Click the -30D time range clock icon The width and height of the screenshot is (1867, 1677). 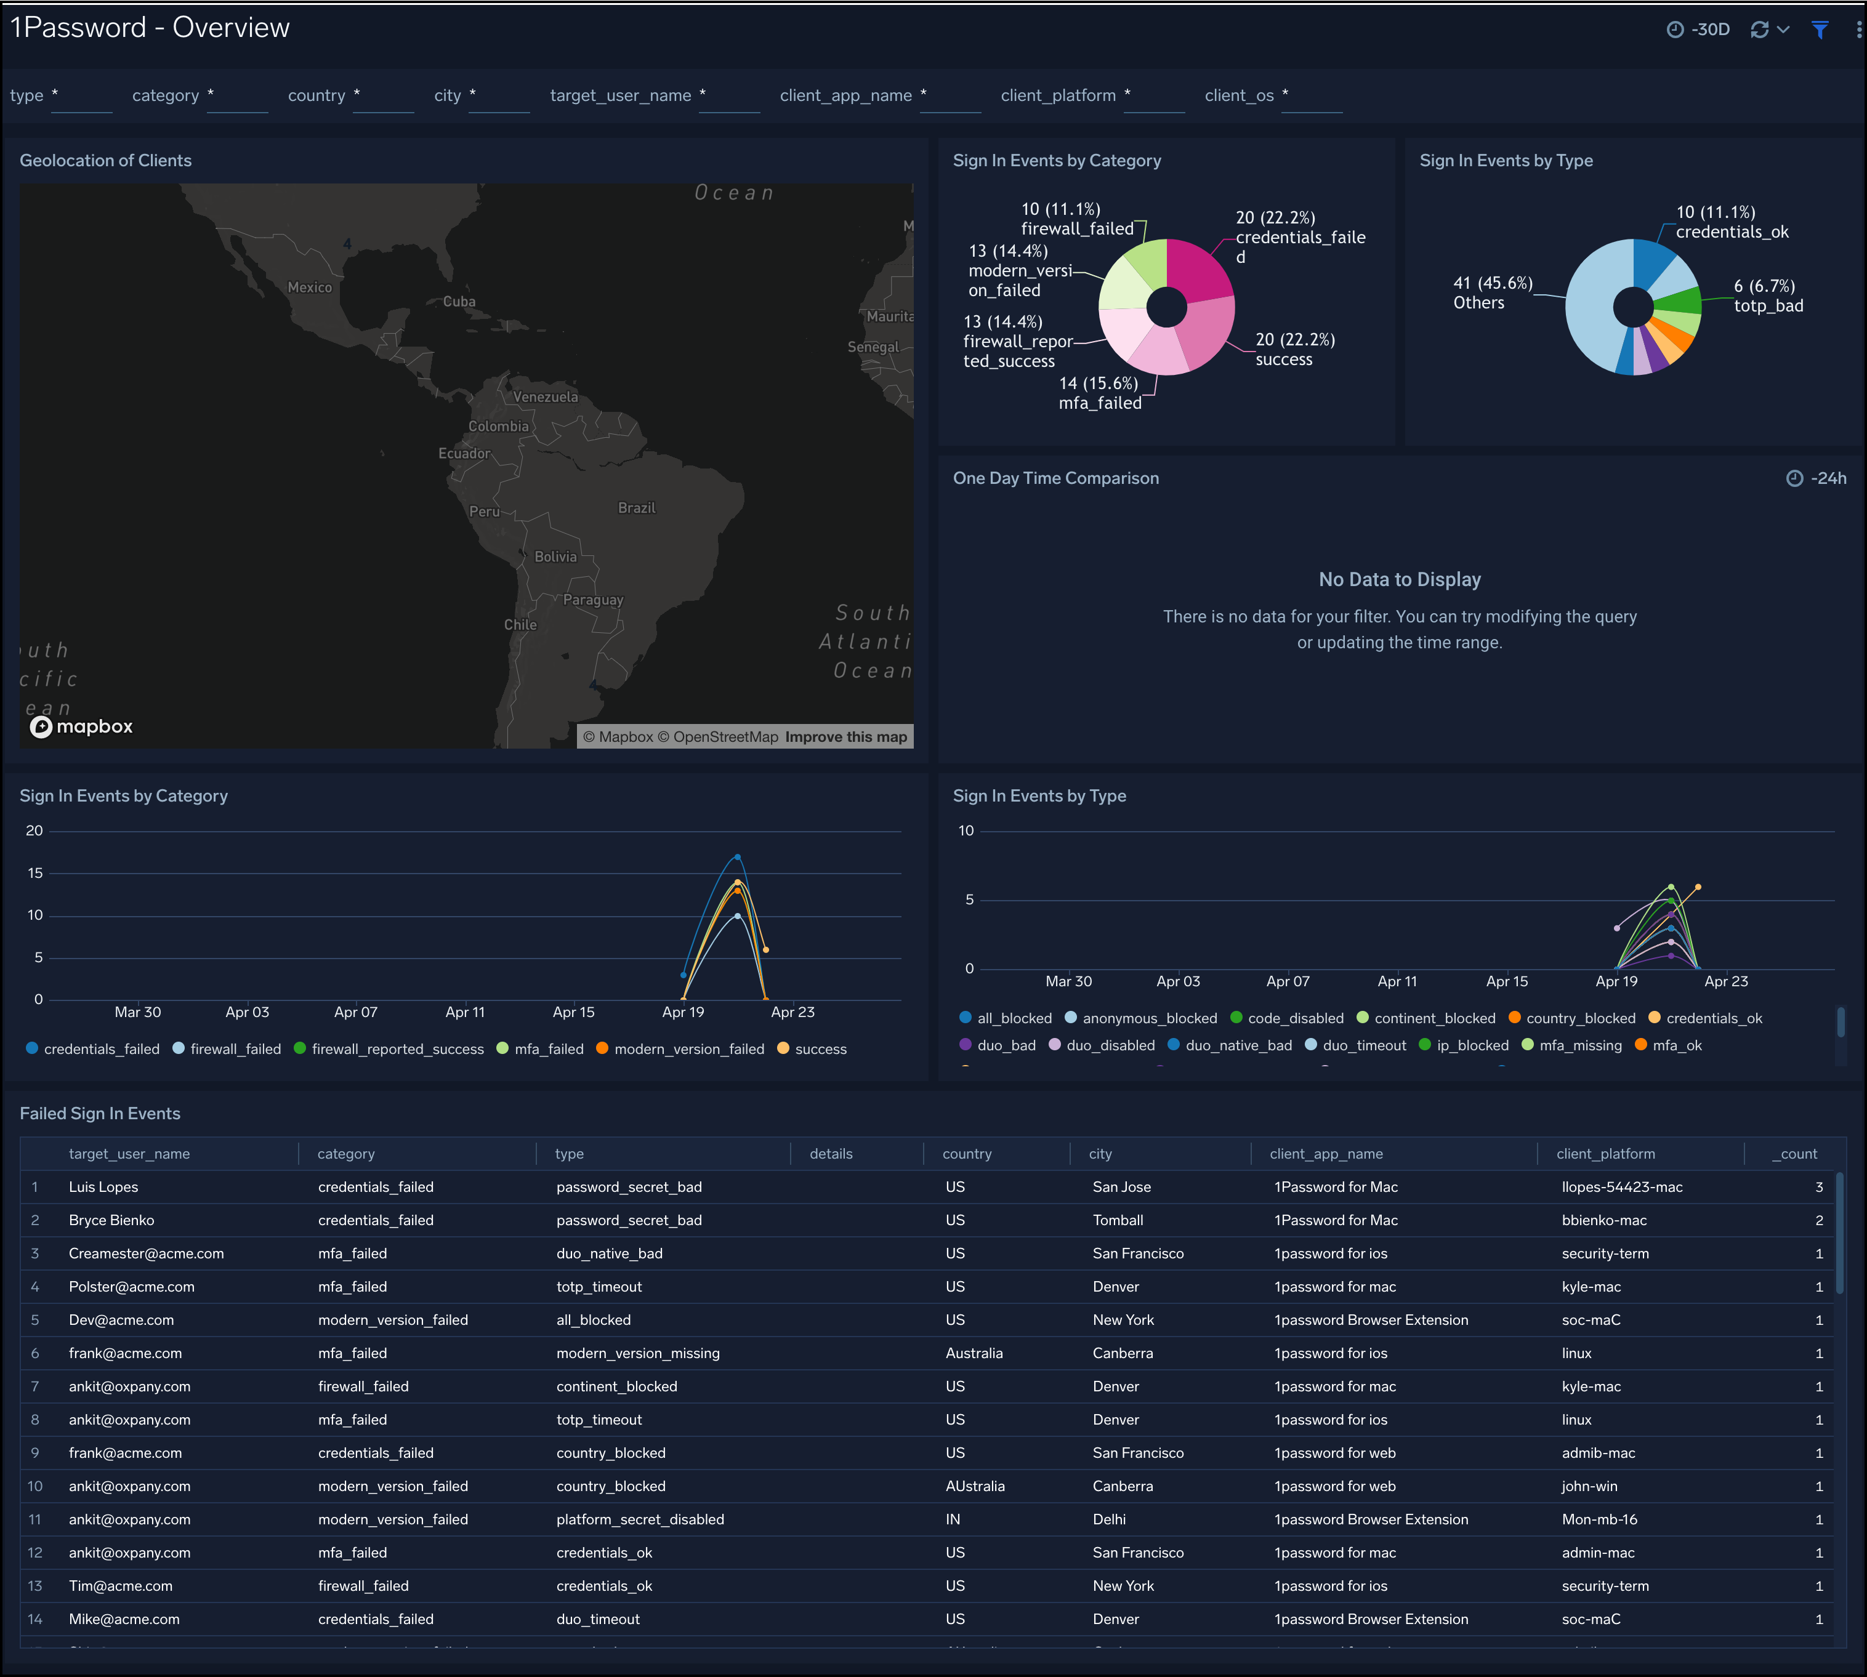pyautogui.click(x=1675, y=30)
